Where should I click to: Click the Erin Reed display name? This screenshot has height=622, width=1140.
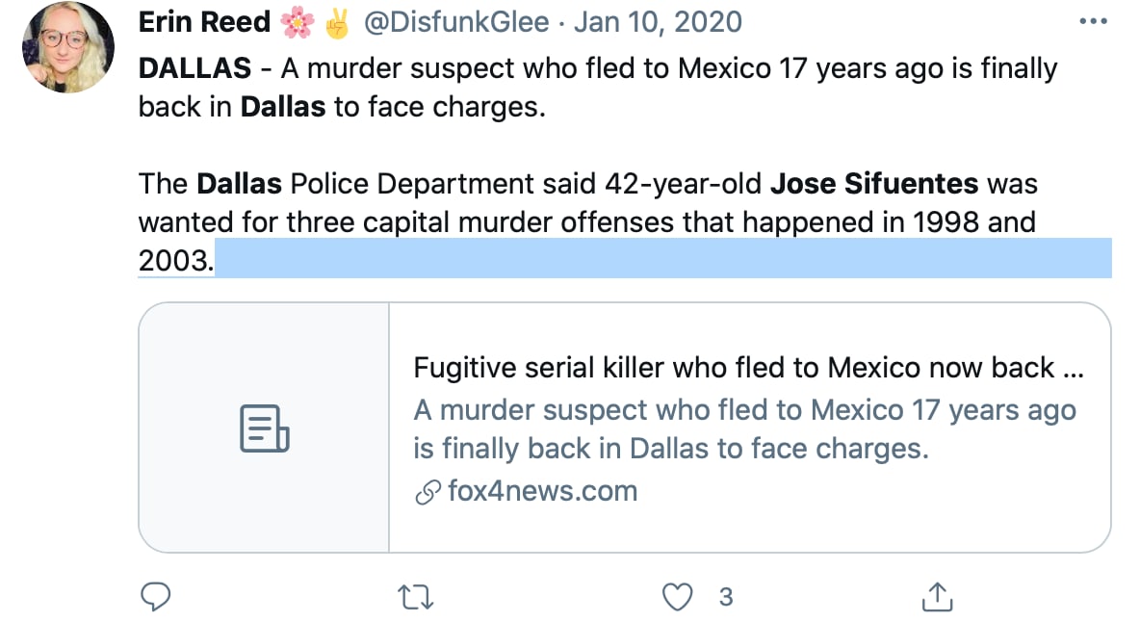[204, 23]
